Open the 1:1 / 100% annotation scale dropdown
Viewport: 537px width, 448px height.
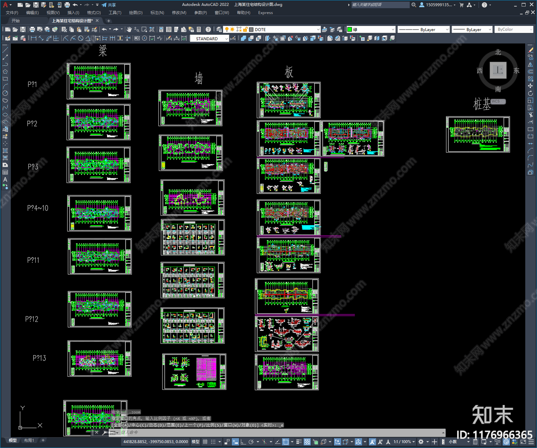[404, 442]
